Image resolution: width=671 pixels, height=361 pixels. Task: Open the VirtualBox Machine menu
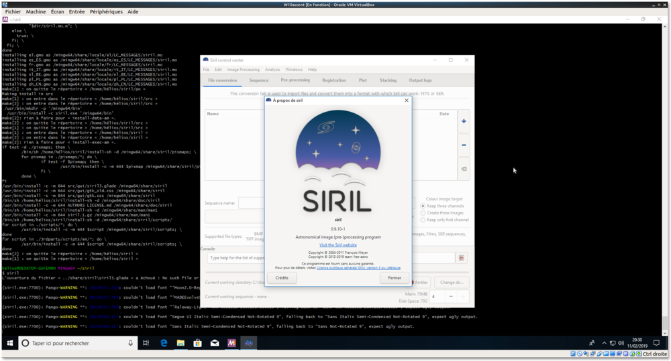click(x=36, y=11)
